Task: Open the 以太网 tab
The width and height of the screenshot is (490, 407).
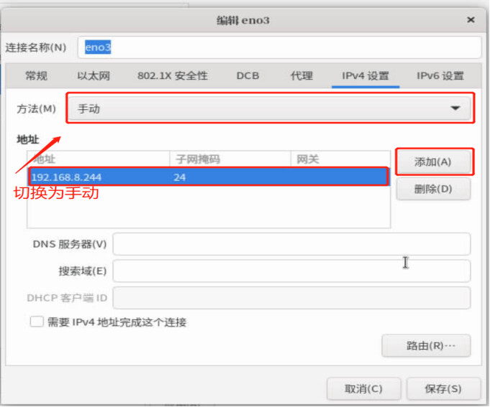Action: click(94, 76)
